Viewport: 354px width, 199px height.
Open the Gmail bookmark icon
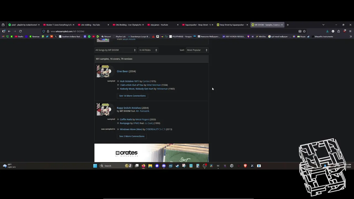coord(3,36)
